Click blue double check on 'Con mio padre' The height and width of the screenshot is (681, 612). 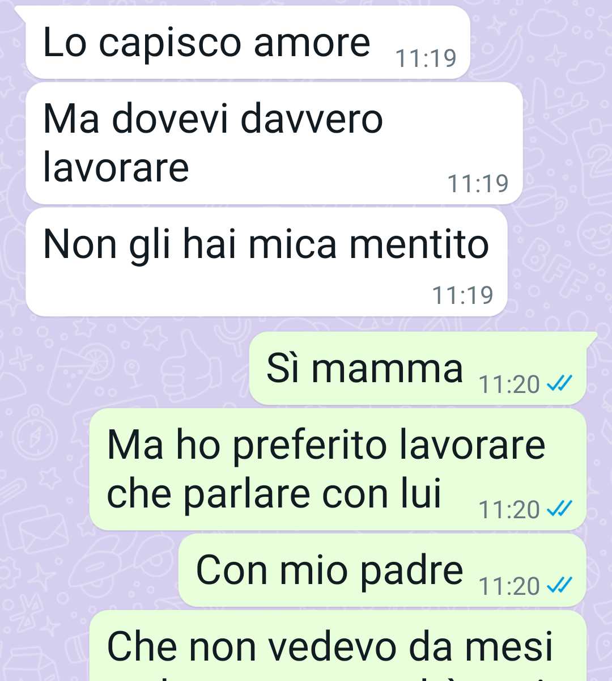click(559, 586)
